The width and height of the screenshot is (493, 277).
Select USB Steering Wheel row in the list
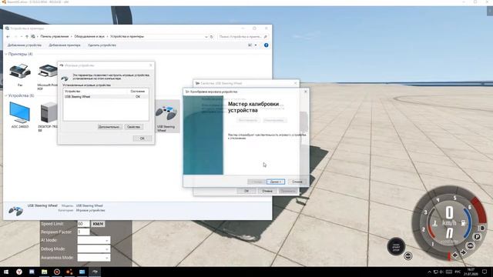106,97
